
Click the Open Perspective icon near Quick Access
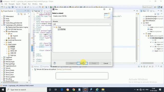point(155,7)
